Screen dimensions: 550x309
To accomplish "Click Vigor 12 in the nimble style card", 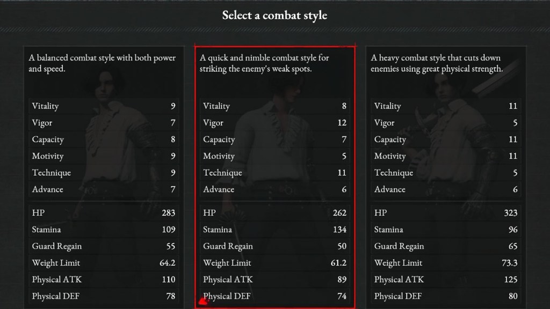I will (274, 123).
